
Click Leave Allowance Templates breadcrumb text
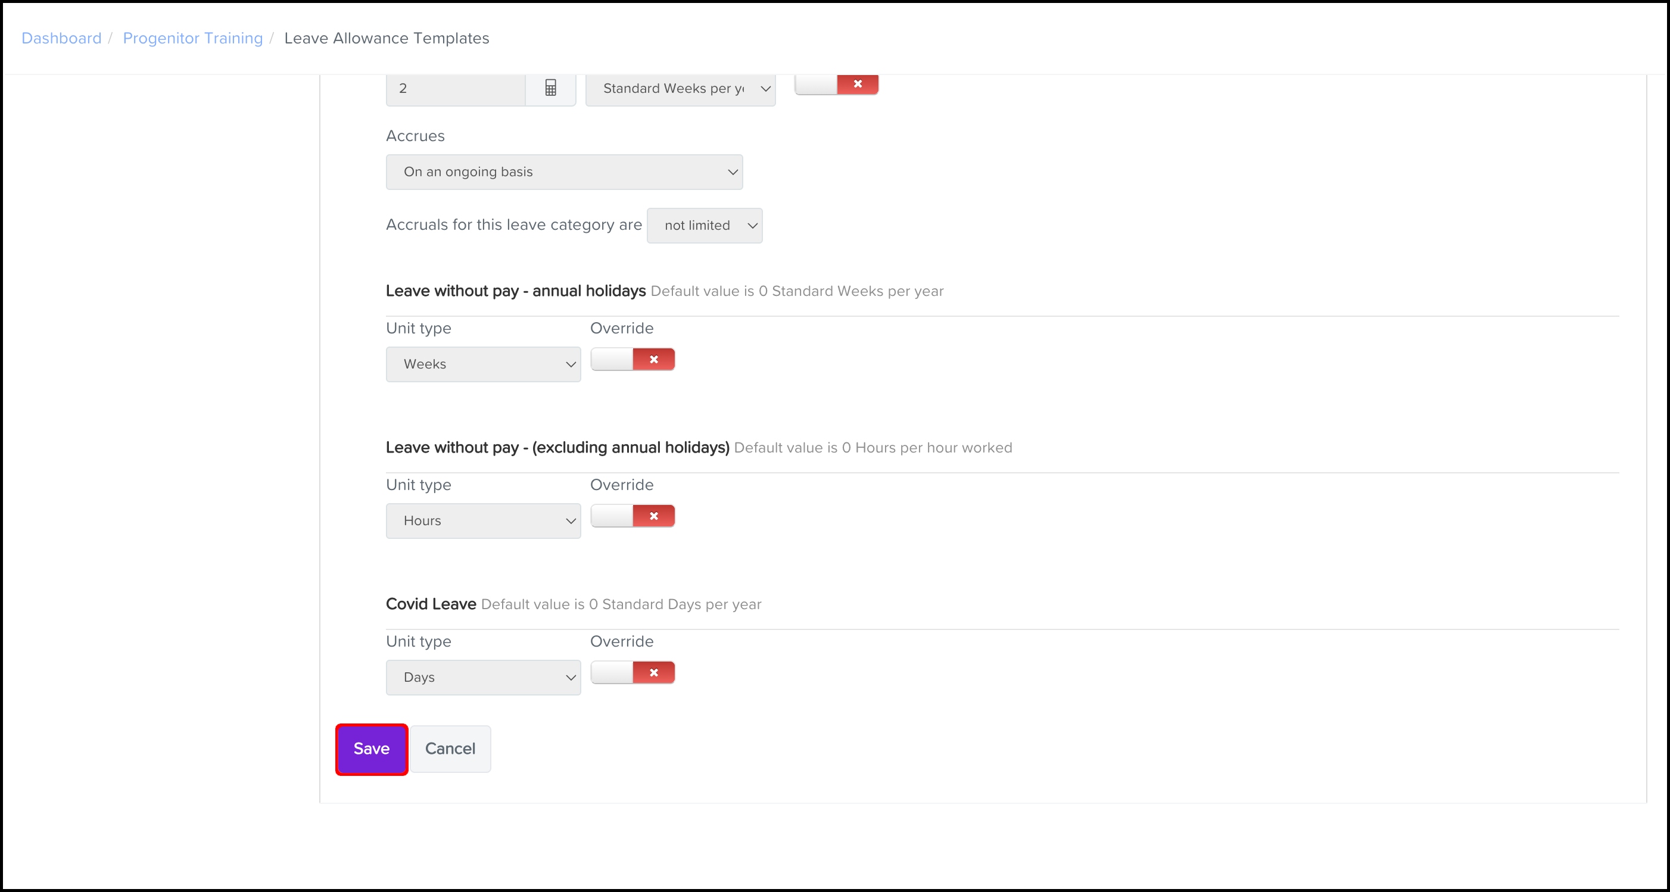[387, 38]
